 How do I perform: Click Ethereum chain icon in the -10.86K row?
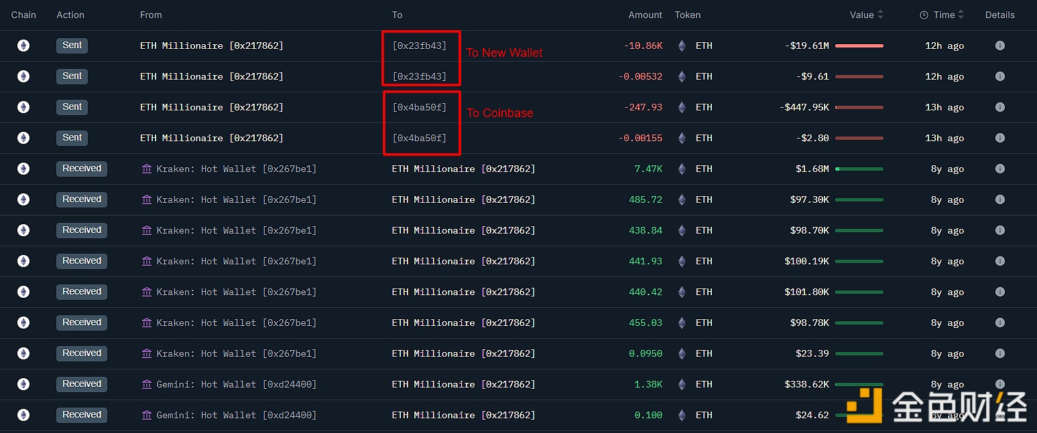[x=23, y=46]
